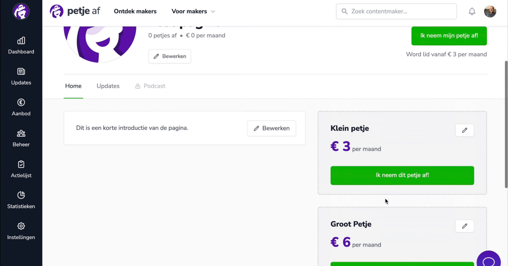Select the locked Podcast tab

coord(150,86)
